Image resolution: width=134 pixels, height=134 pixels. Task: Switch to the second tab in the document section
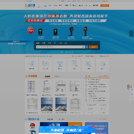tap(57, 76)
